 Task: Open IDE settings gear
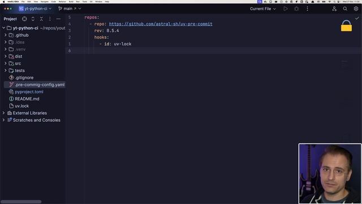[x=356, y=9]
